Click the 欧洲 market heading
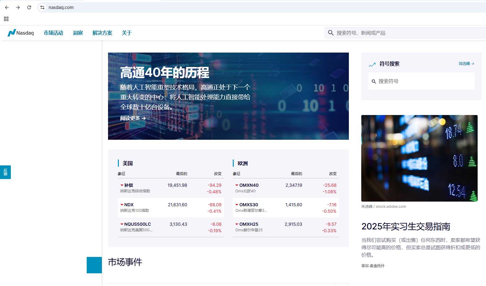The image size is (486, 286). pos(243,163)
